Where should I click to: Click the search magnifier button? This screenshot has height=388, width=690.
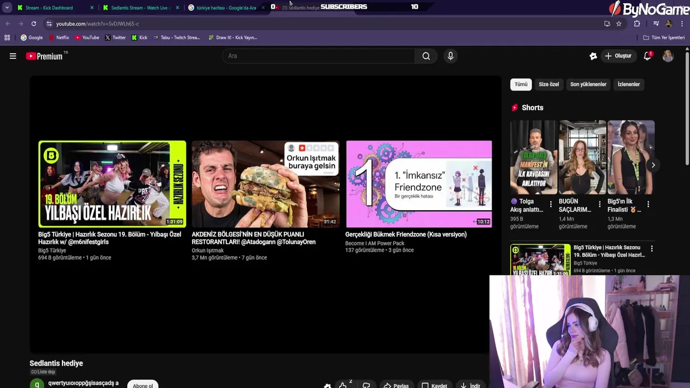pyautogui.click(x=426, y=56)
